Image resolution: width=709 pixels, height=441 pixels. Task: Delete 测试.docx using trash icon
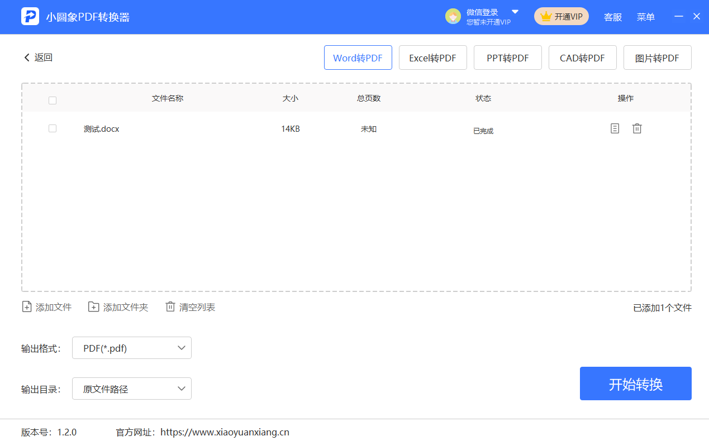tap(637, 128)
